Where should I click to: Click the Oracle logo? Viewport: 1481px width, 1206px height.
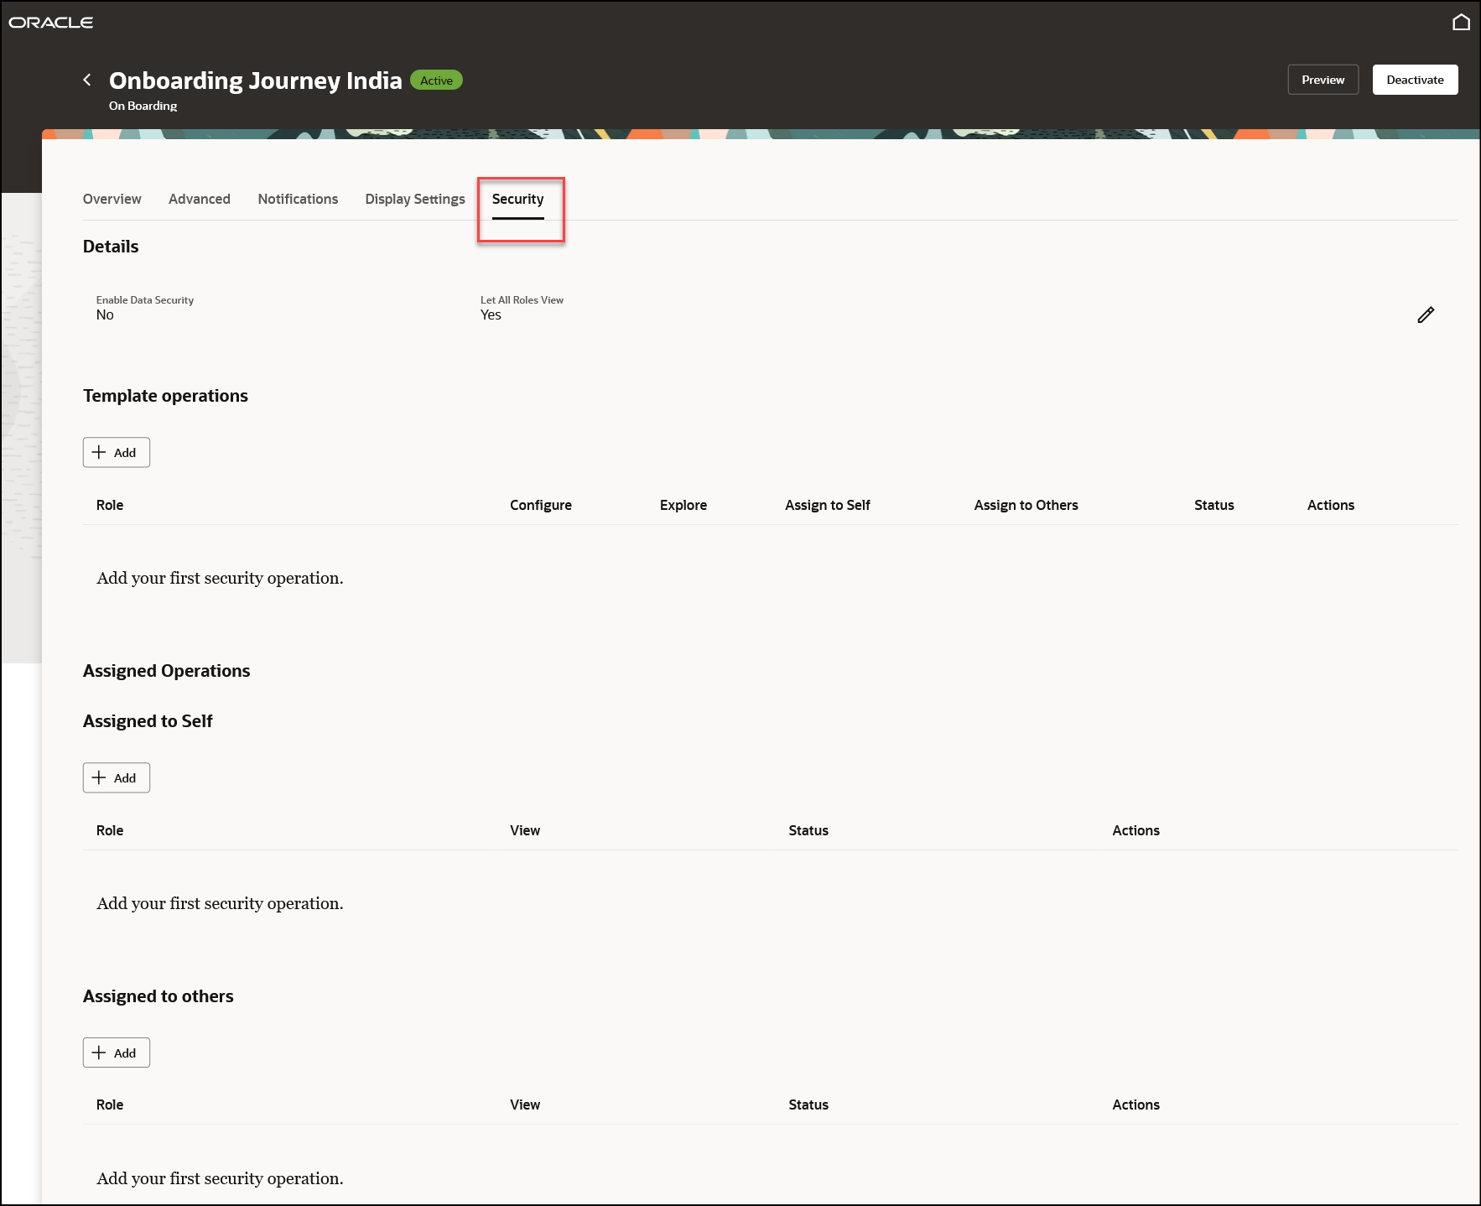(x=51, y=23)
